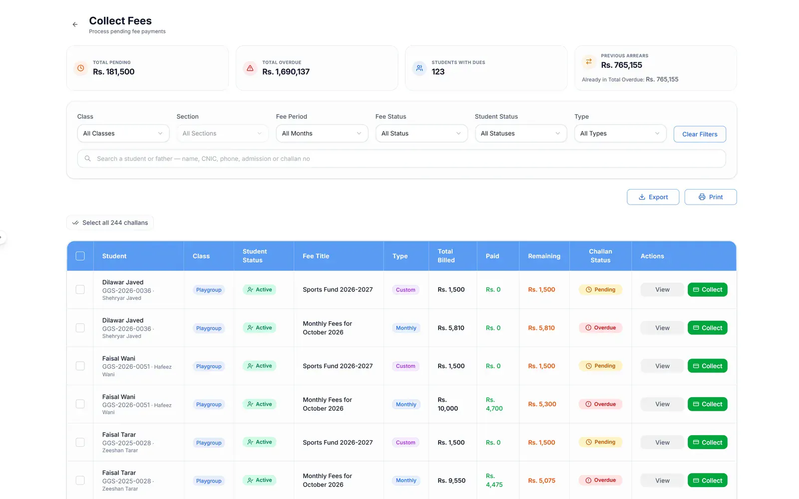This screenshot has height=499, width=799.
Task: Click the Total Pending clock icon
Action: (x=80, y=68)
